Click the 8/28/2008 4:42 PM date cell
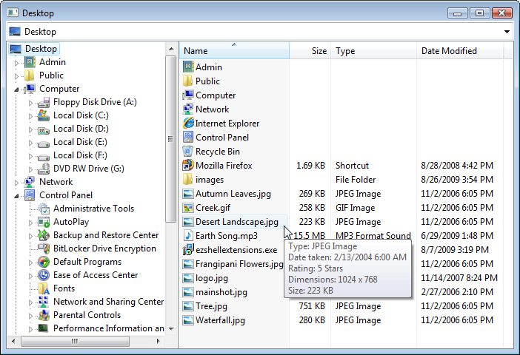This screenshot has width=520, height=355. tap(457, 165)
